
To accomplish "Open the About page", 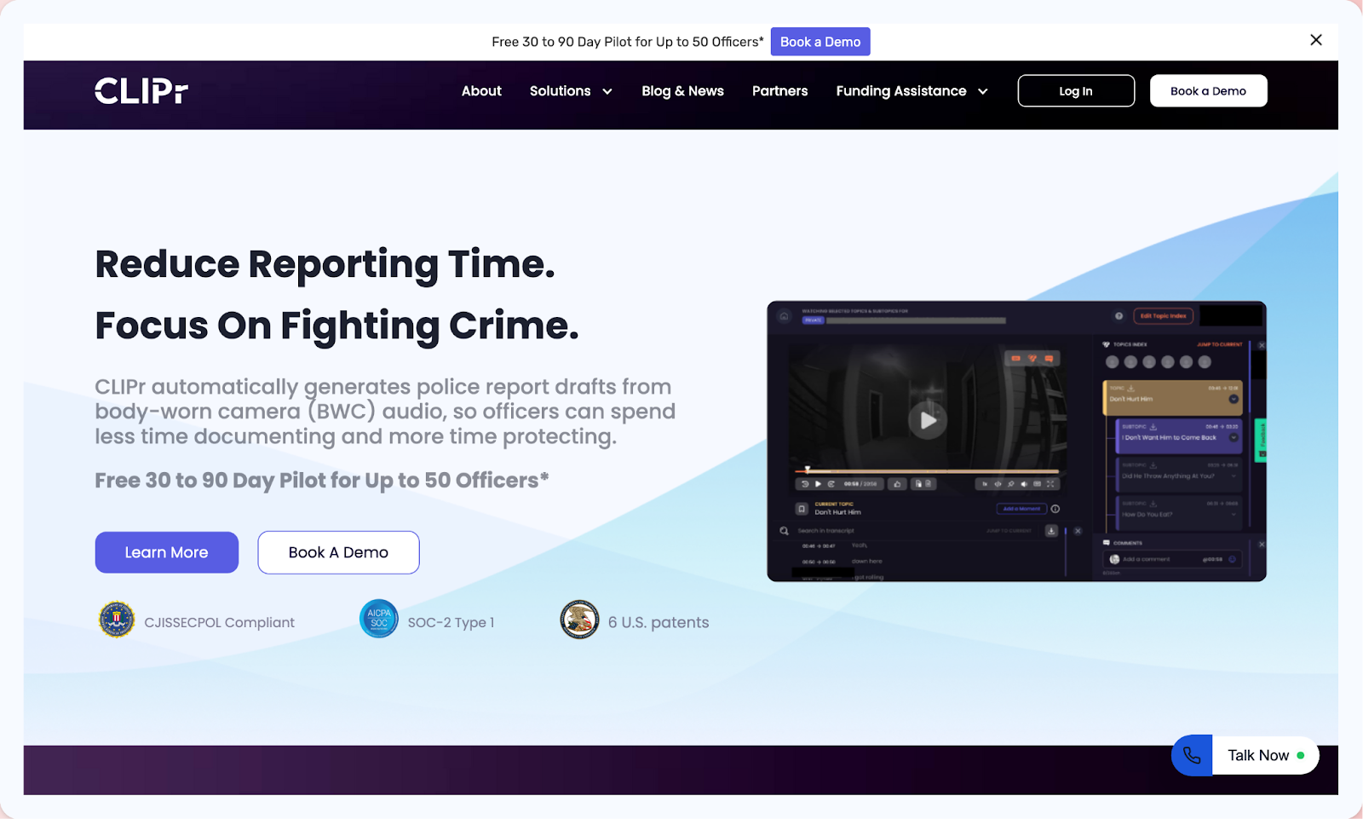I will (x=481, y=91).
